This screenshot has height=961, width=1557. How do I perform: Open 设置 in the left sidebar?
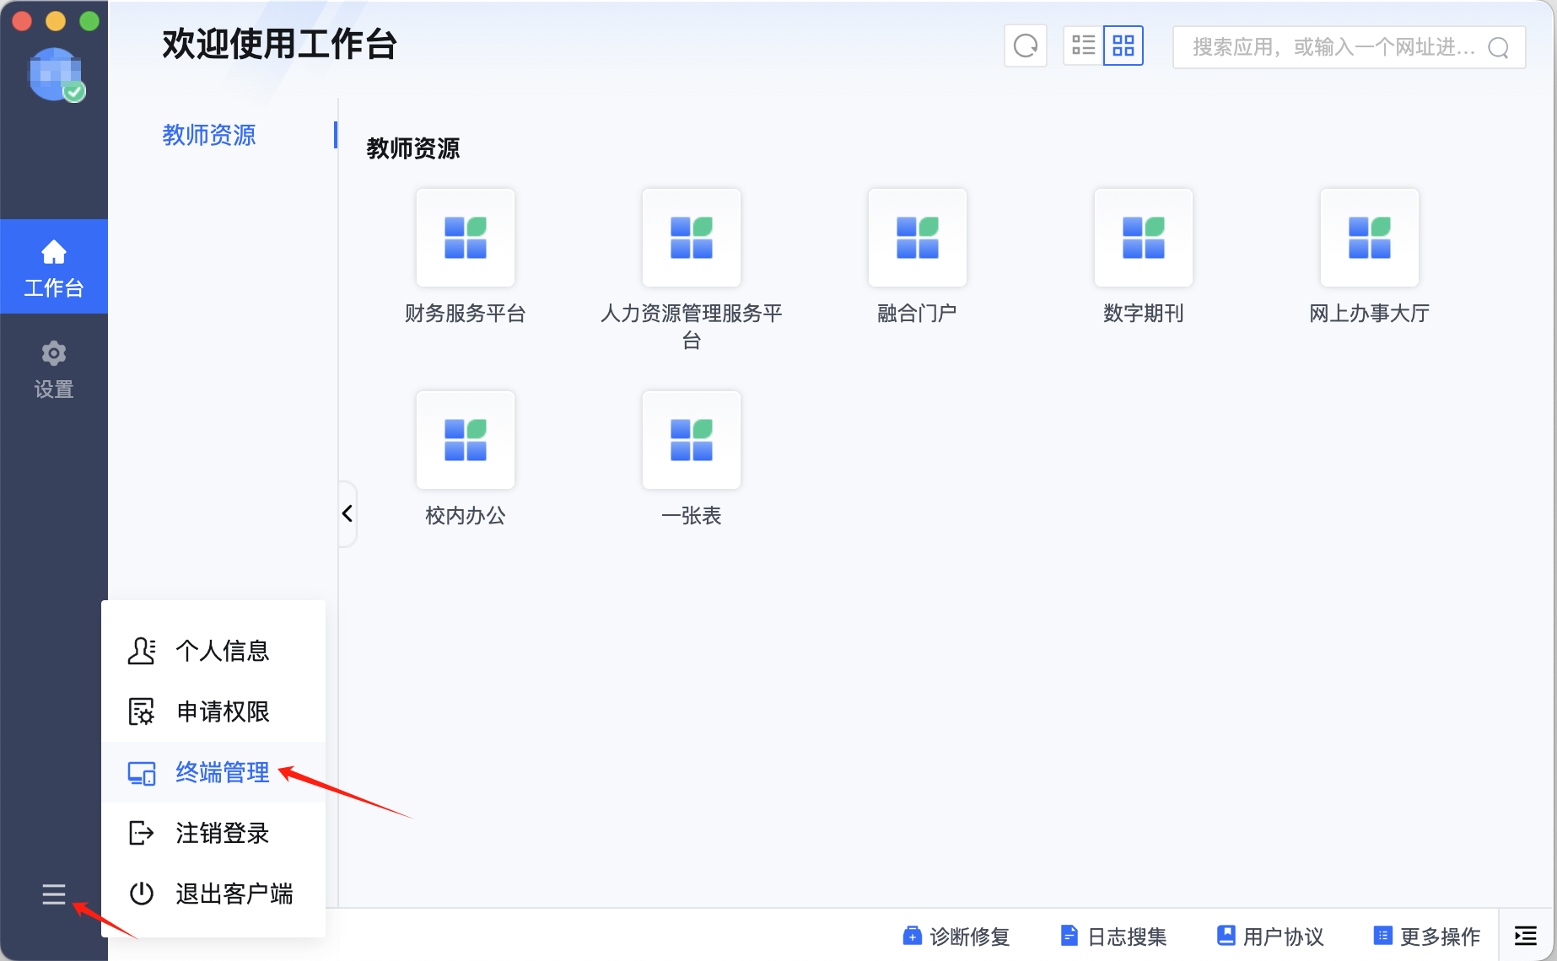(54, 369)
